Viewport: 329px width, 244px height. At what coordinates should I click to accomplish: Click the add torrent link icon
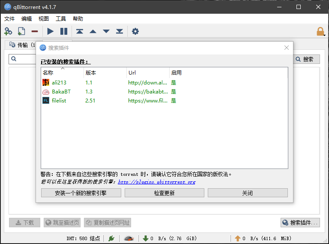8,31
